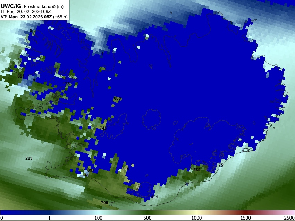Viewport: 295px width, 221px height.
Task: Click the 500 mark on the color scale
Action: pos(147,218)
